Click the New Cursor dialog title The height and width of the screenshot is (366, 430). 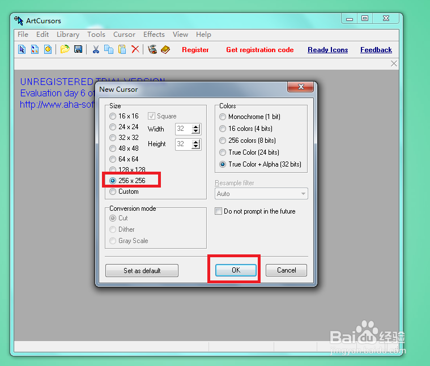pos(118,90)
